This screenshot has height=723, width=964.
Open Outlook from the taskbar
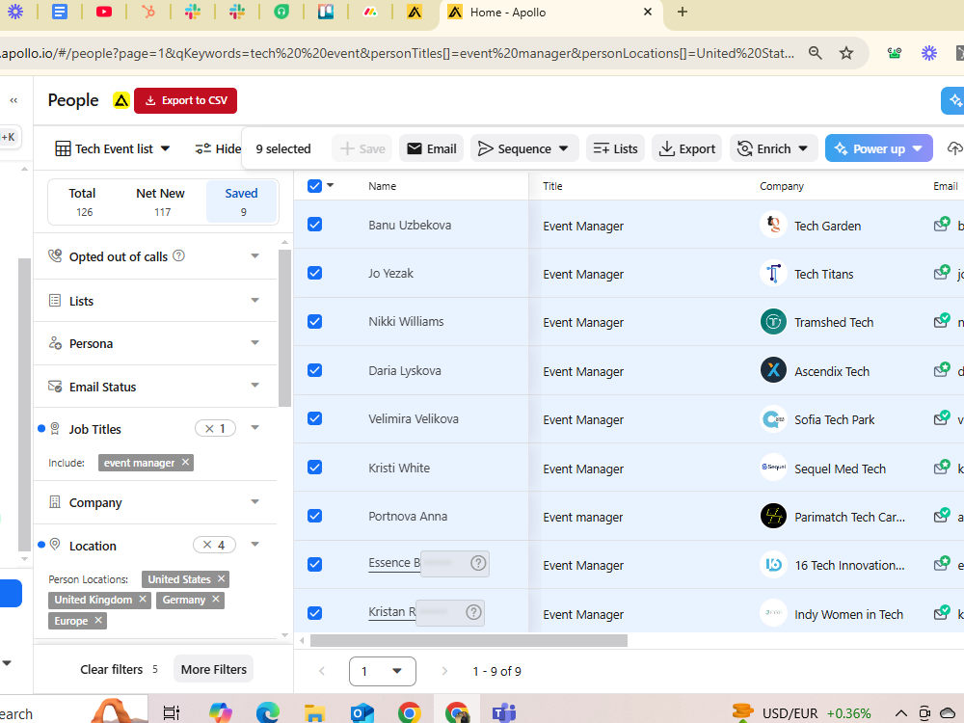click(362, 712)
